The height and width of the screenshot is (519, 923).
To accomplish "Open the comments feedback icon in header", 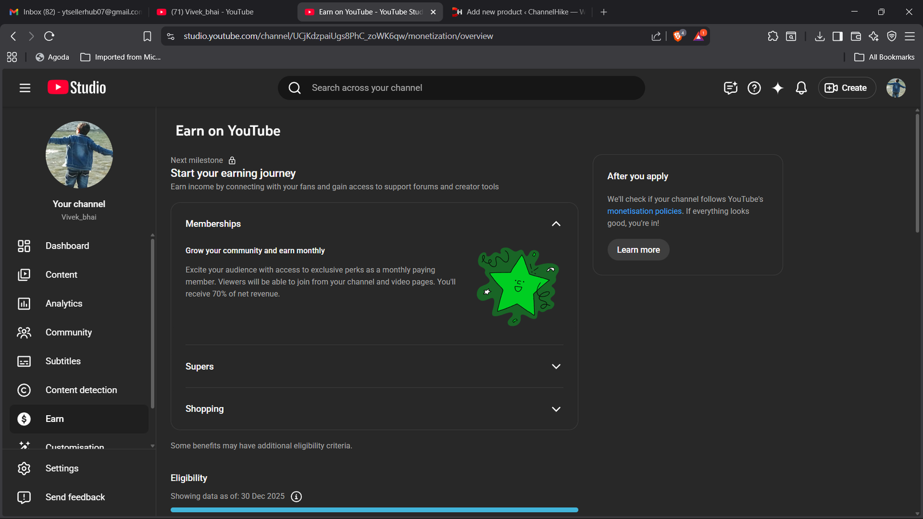I will click(730, 88).
